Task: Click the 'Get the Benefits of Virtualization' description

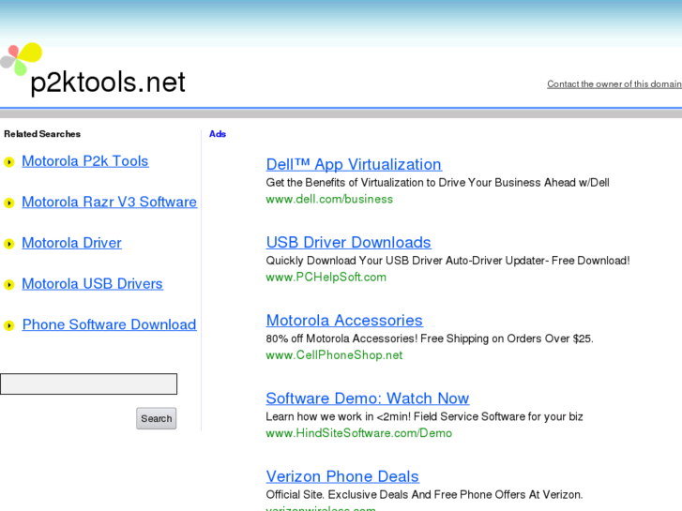Action: tap(437, 183)
